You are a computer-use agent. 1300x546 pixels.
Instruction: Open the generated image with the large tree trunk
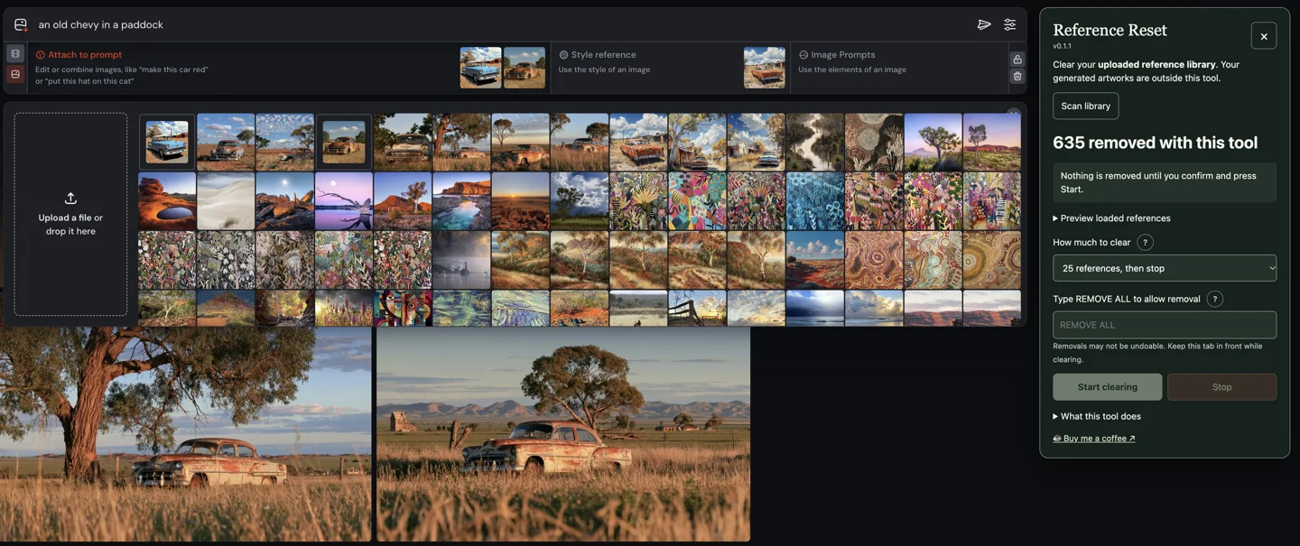click(185, 434)
